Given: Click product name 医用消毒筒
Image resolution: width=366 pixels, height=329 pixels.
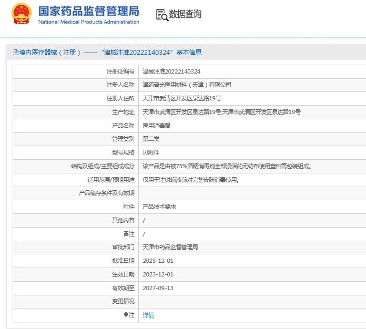Looking at the screenshot, I should [157, 126].
